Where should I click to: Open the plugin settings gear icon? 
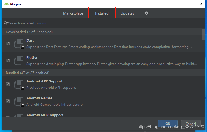pos(146,13)
